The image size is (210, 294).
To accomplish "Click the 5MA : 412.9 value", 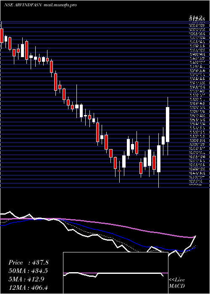I will (x=26, y=279).
